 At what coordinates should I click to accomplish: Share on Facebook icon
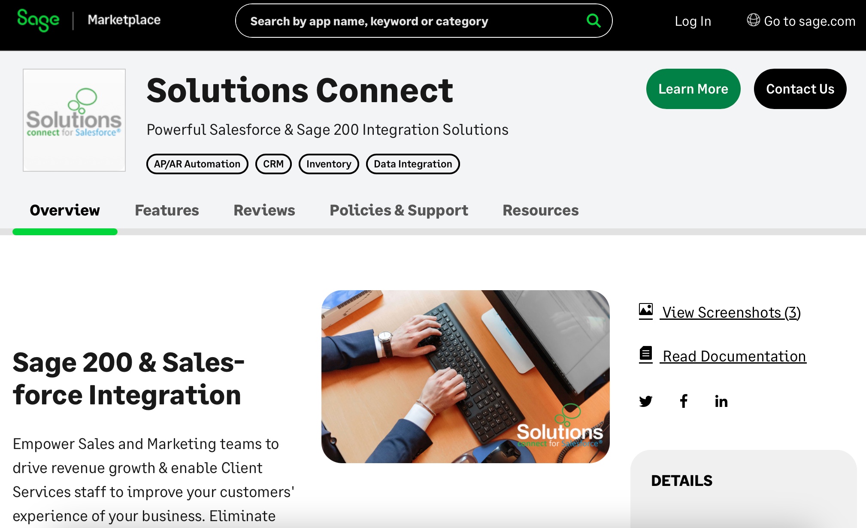684,401
